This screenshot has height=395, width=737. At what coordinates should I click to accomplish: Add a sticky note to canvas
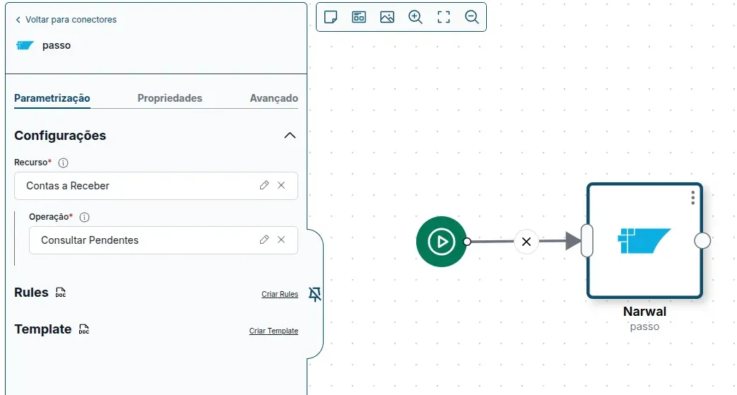coord(331,18)
